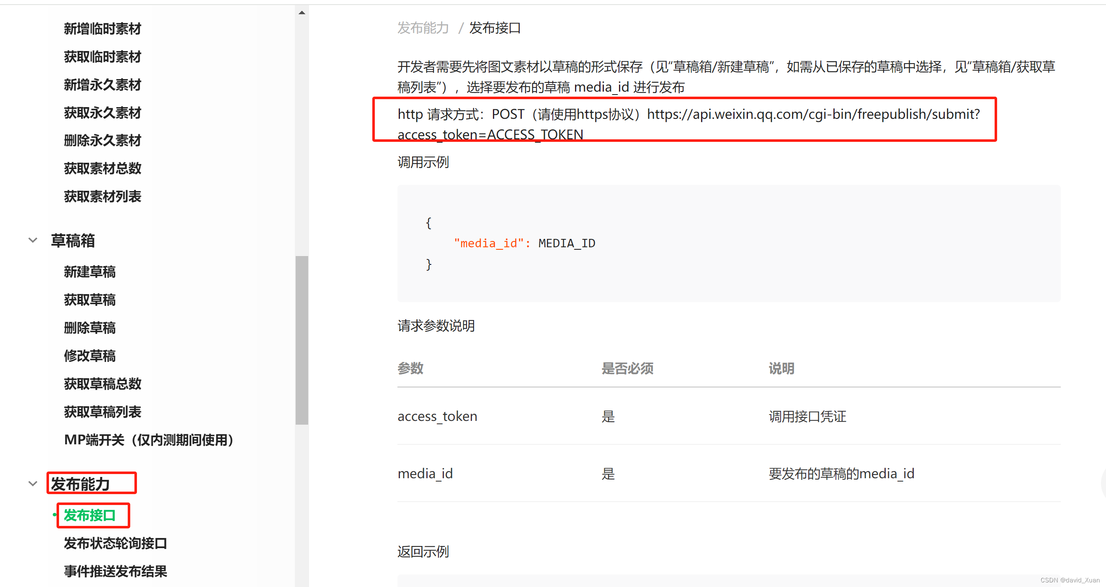Expand the 草稿箱 tree entry
Viewport: 1106px width, 587px height.
[x=72, y=241]
